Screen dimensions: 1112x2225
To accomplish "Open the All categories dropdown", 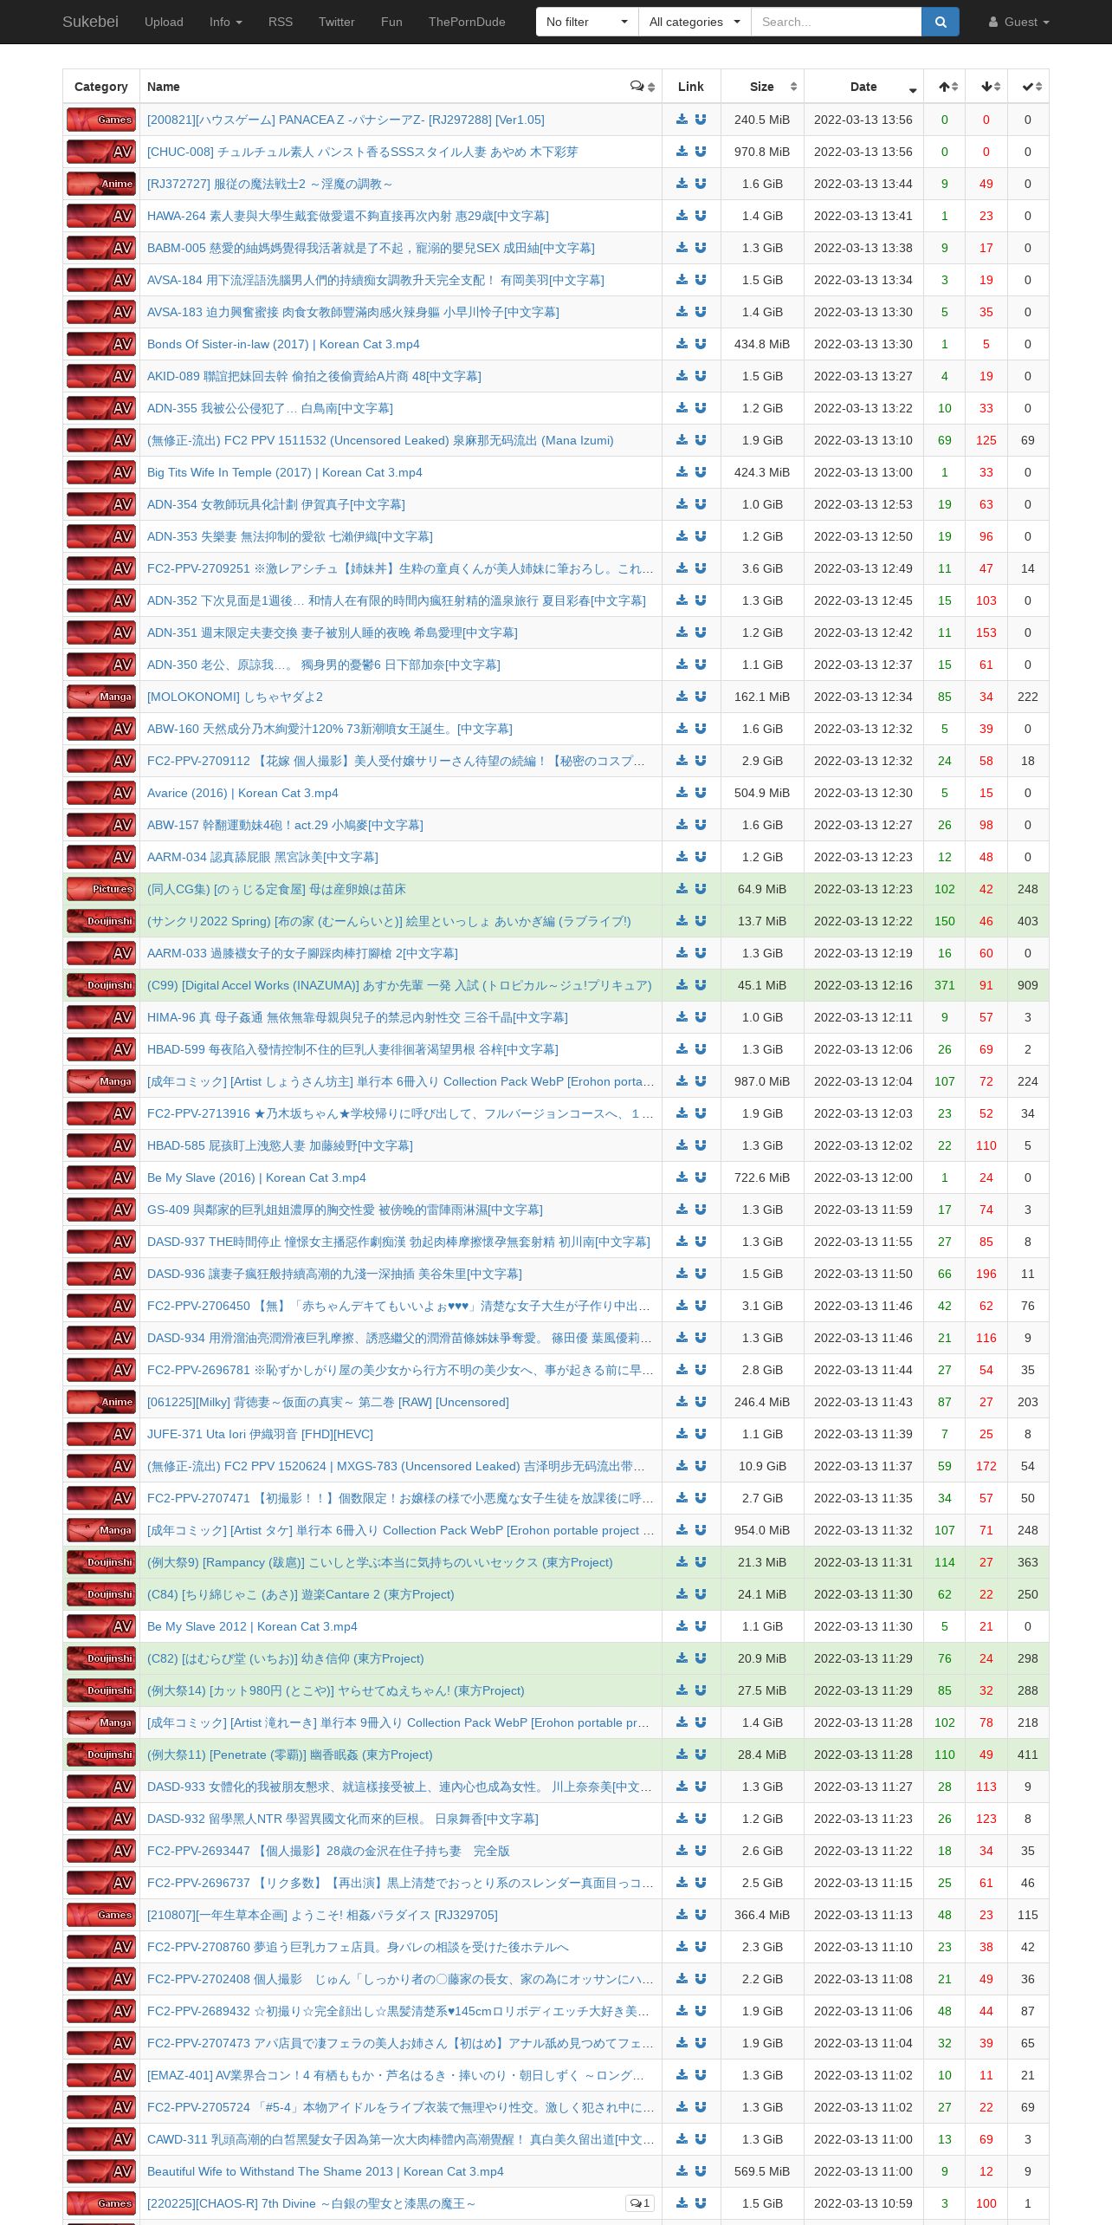I will (x=695, y=22).
